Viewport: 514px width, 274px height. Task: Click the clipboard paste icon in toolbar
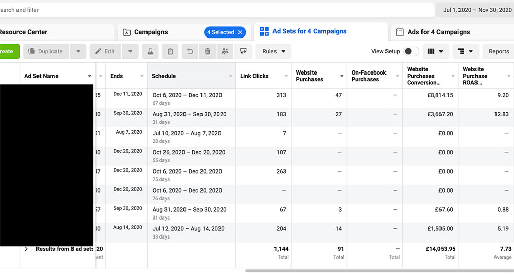(170, 51)
